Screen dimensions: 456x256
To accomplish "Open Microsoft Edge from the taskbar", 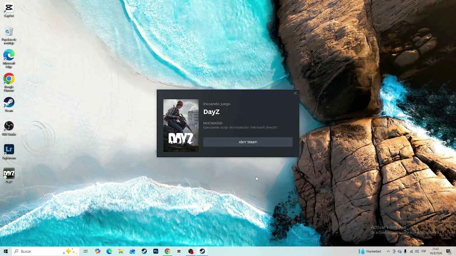I will click(109, 251).
